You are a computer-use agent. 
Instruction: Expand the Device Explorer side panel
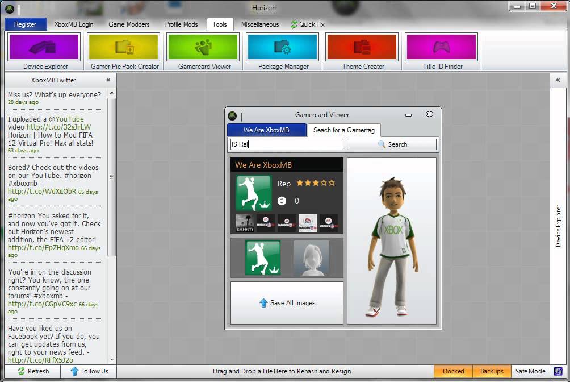558,80
